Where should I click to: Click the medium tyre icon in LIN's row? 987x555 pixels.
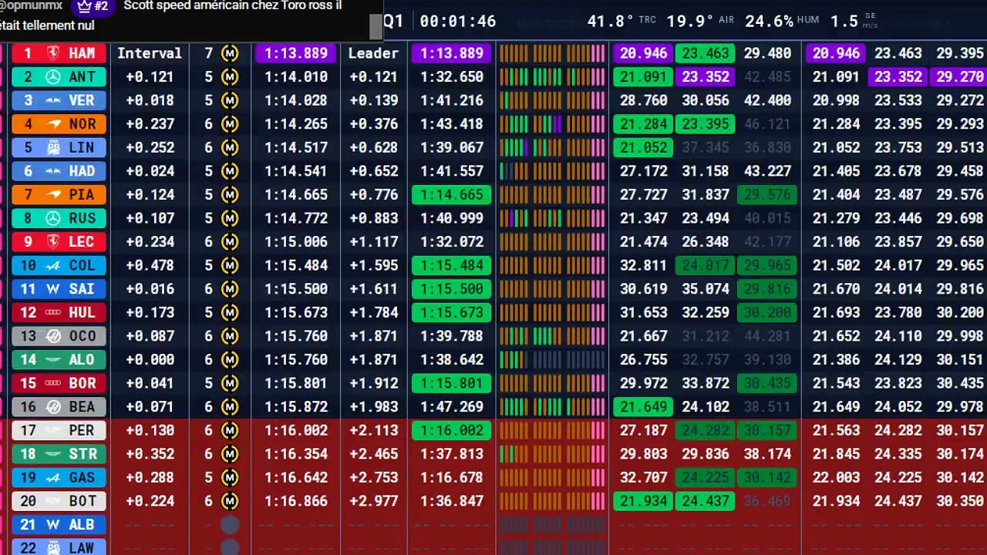[229, 147]
